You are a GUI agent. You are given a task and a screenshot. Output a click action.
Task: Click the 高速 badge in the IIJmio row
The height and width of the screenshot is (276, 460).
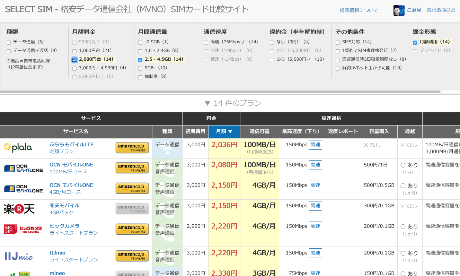pyautogui.click(x=316, y=253)
